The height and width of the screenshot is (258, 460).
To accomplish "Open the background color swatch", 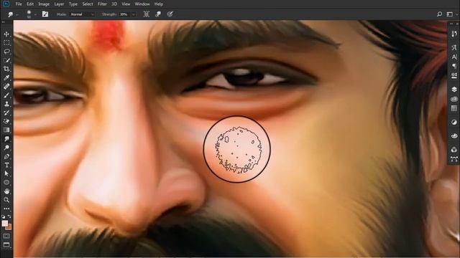I will [9, 227].
